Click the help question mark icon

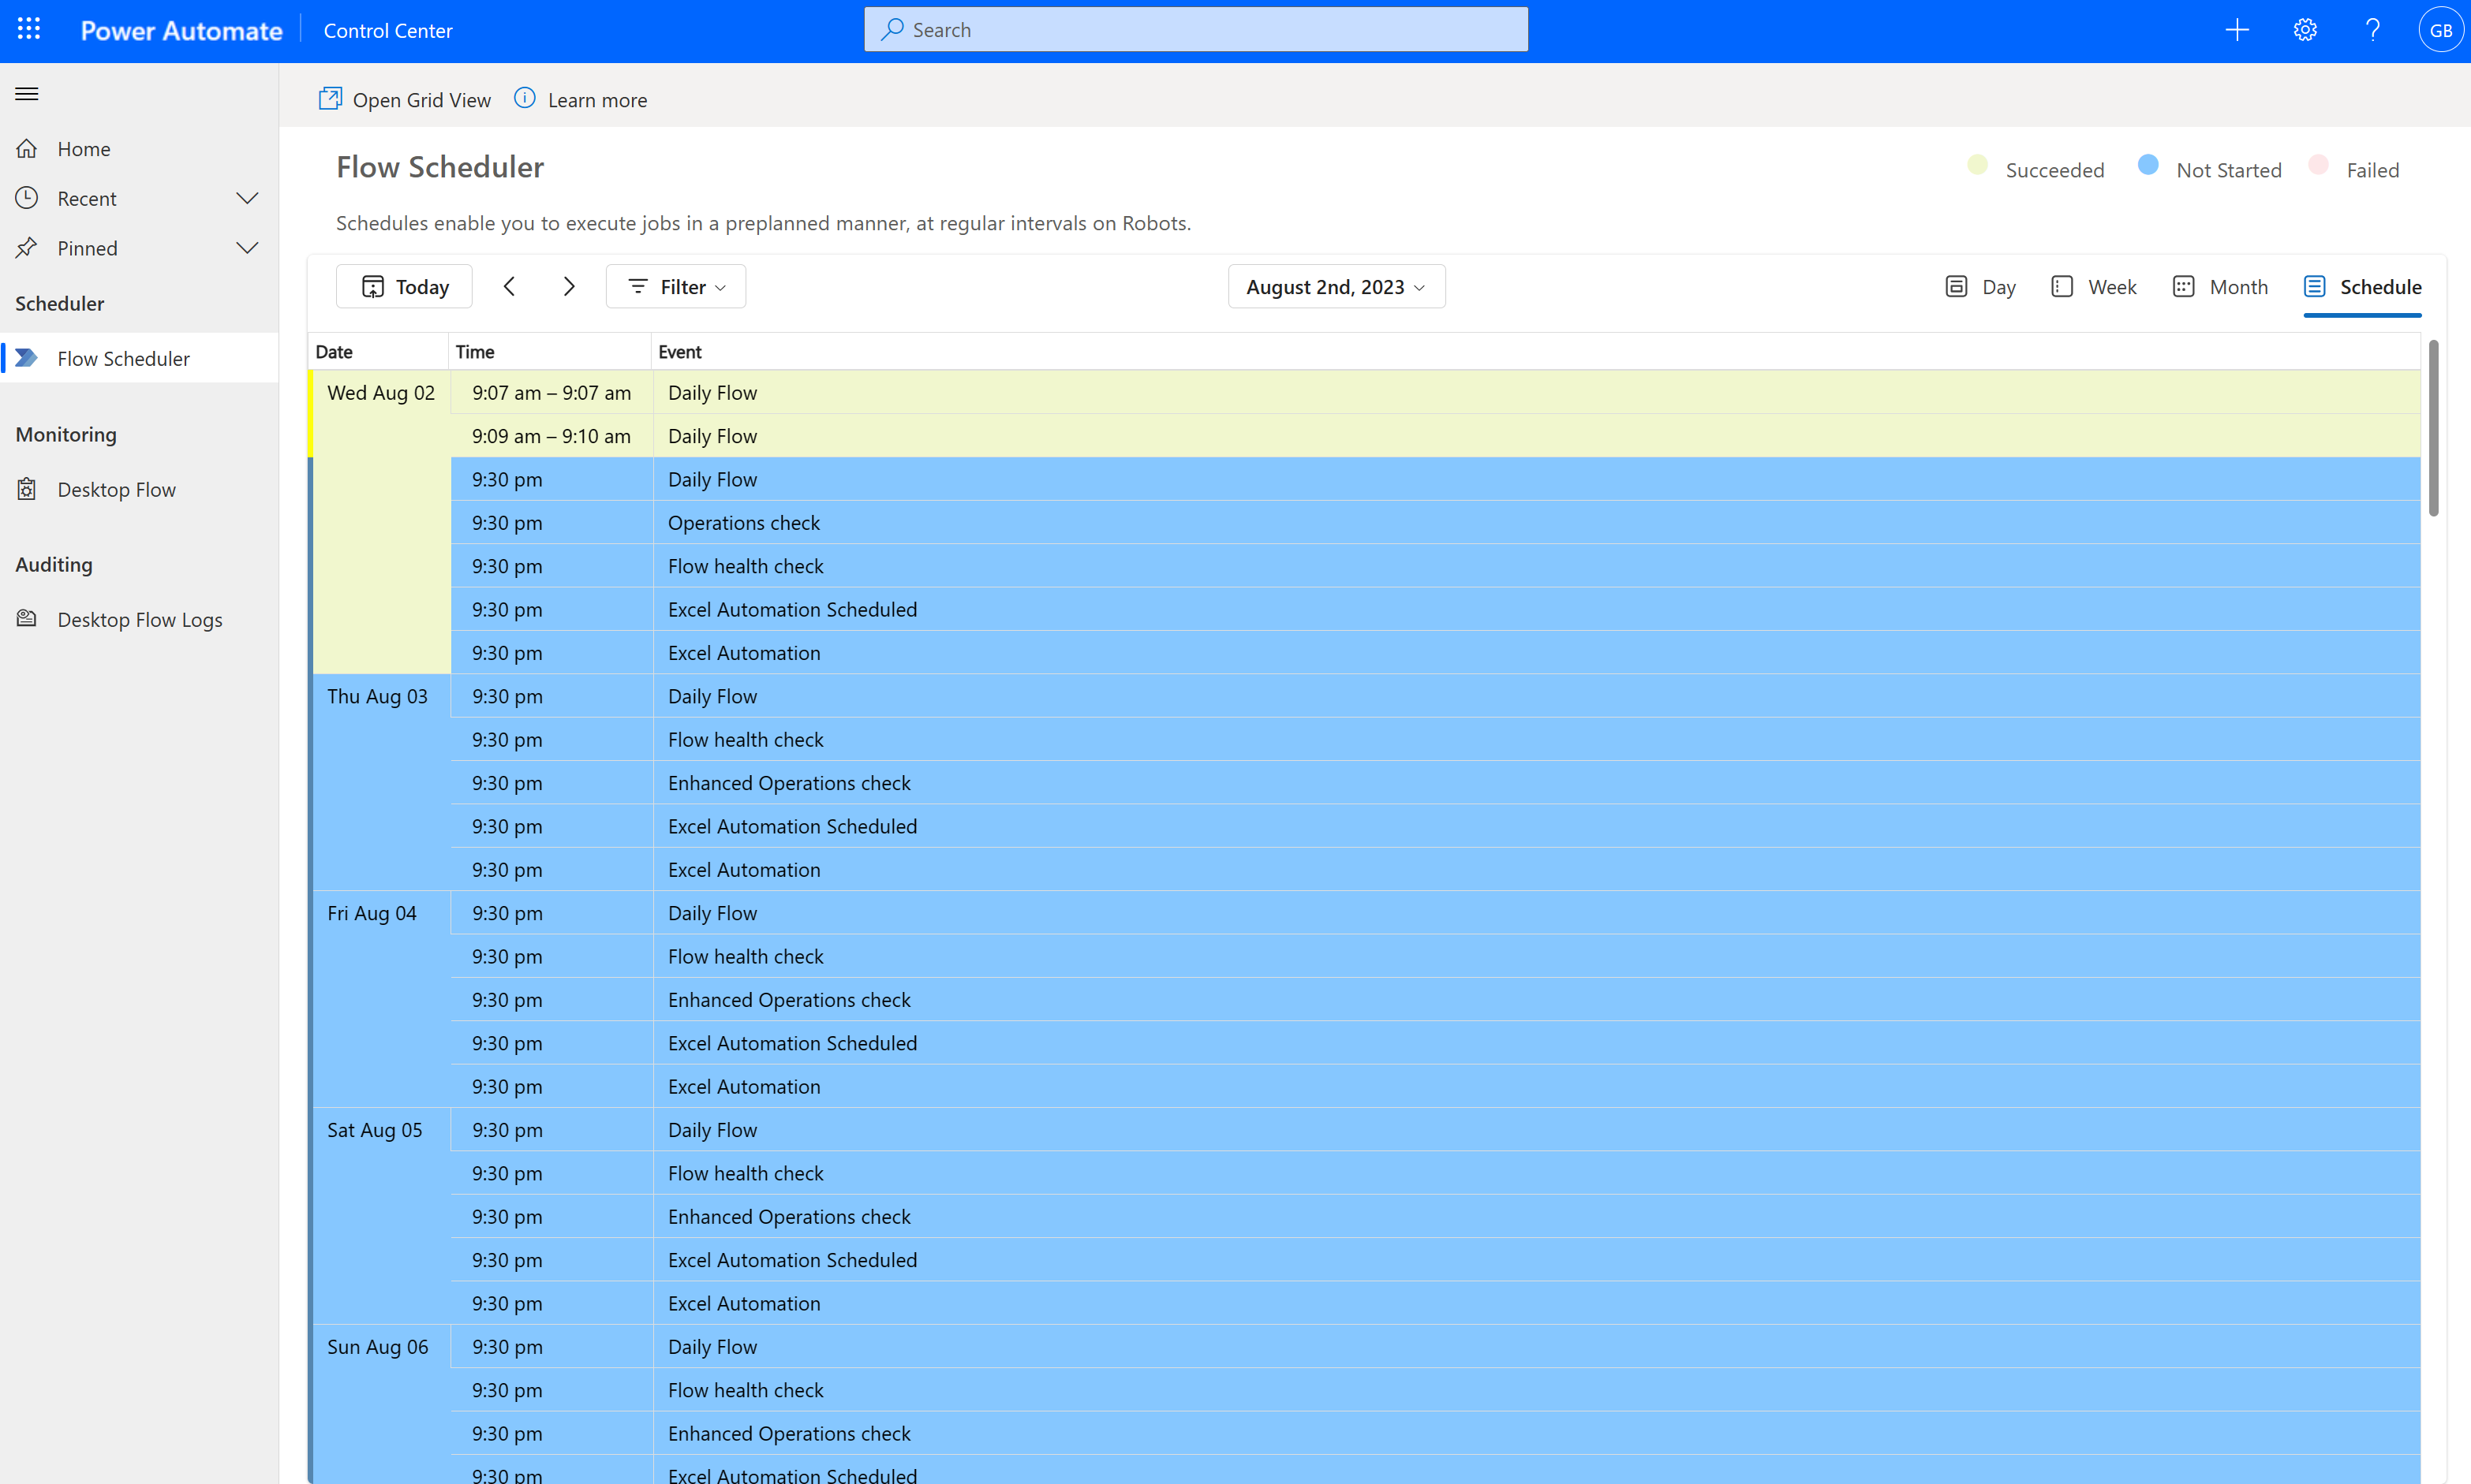pos(2372,30)
